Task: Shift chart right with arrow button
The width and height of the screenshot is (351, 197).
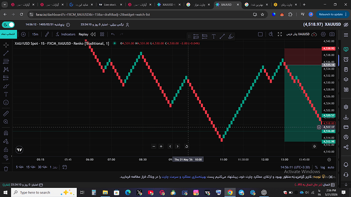Action: pos(178,147)
